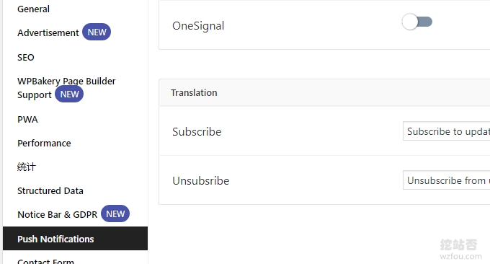This screenshot has height=264, width=490.
Task: Click the Unsubscribe translation text field
Action: pos(447,180)
